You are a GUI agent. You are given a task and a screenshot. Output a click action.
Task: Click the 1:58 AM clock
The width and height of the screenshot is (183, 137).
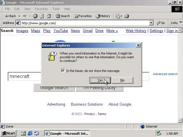[172, 134]
